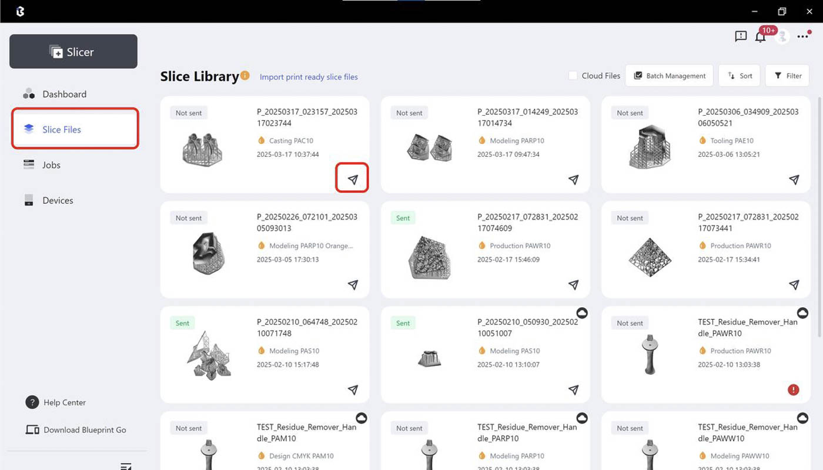Viewport: 823px width, 470px height.
Task: Send the P_20250317_014249 slice file to printer
Action: click(x=574, y=180)
